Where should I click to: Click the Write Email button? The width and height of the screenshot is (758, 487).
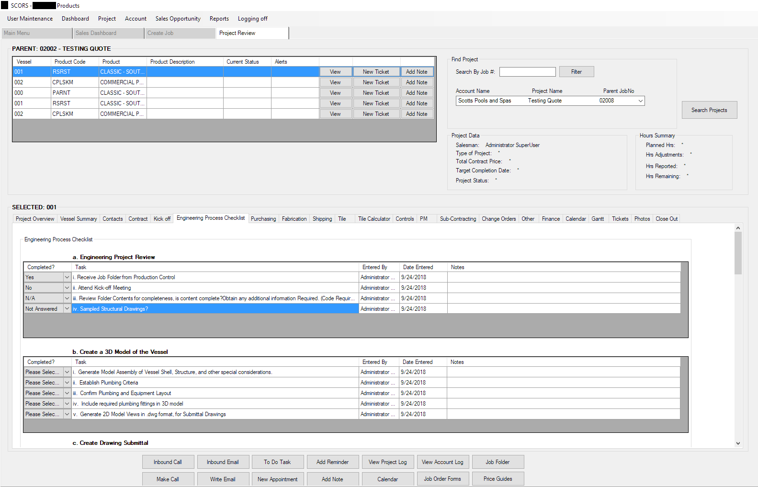(x=223, y=479)
